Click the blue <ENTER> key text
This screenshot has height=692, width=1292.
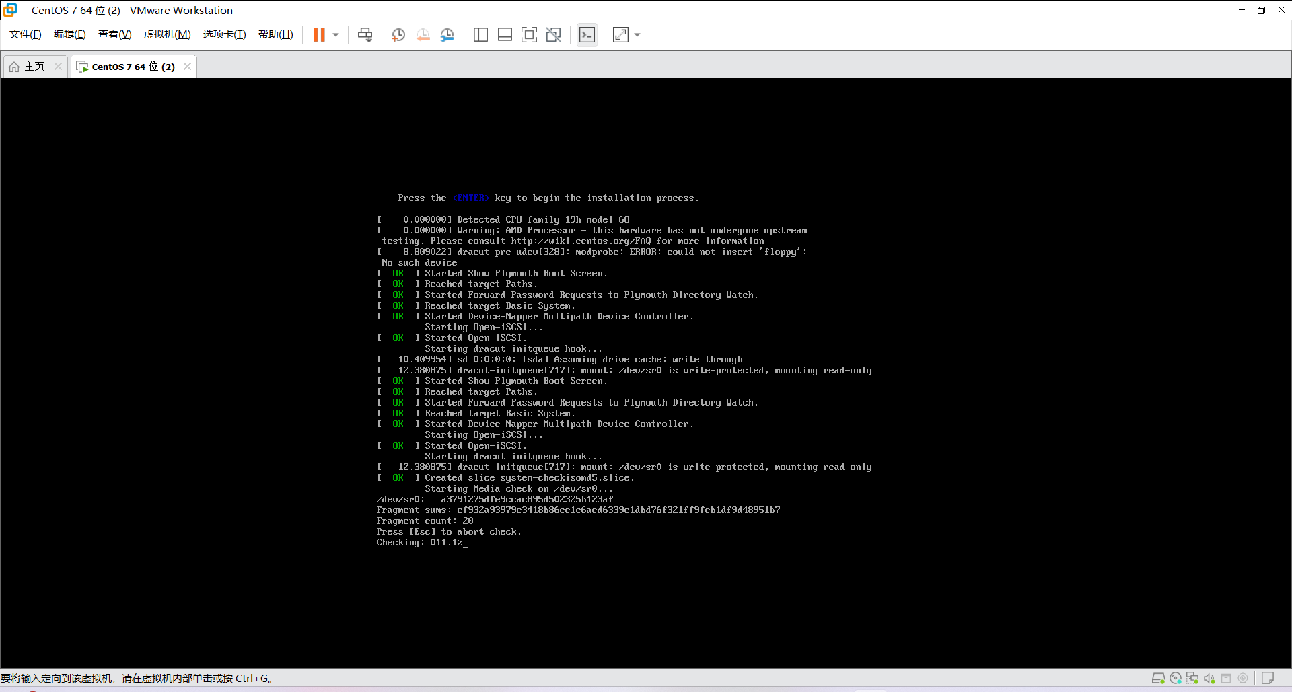click(471, 198)
